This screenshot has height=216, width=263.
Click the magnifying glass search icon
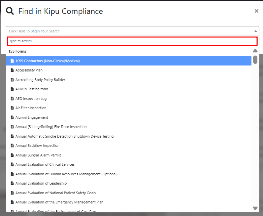click(x=10, y=11)
